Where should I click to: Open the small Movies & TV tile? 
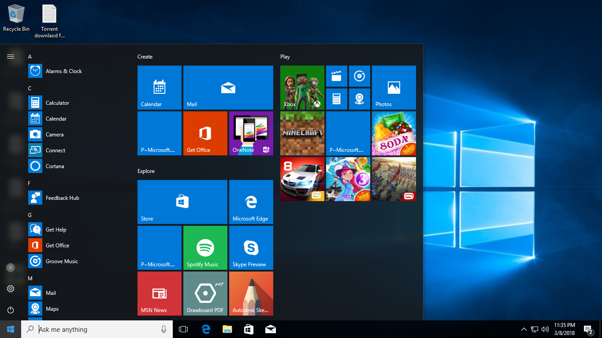337,76
